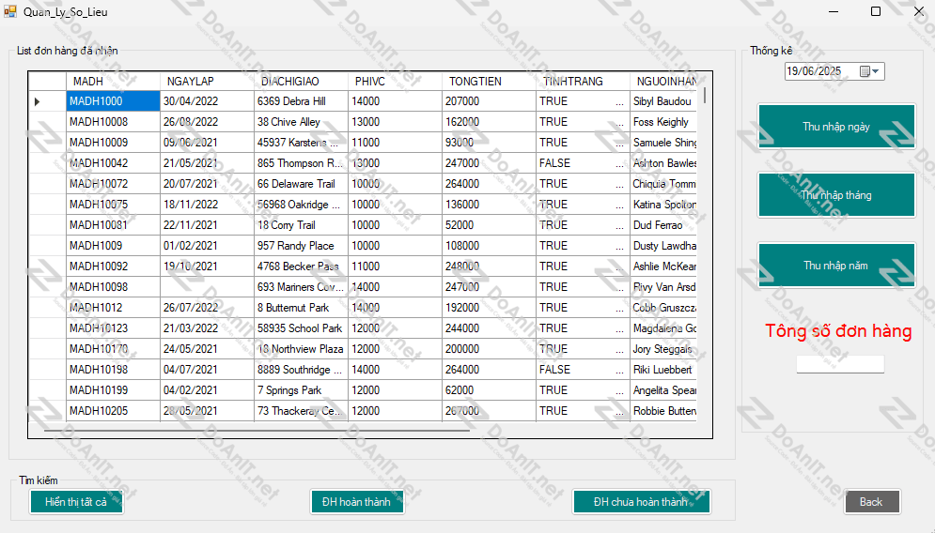Click the NGUOINHAN column header

(663, 82)
